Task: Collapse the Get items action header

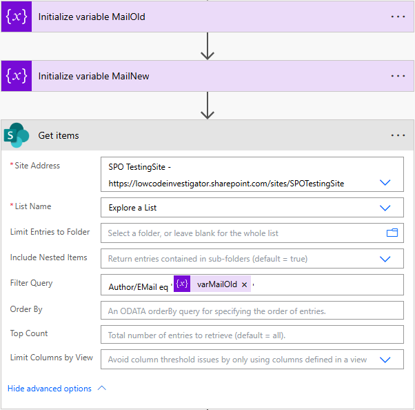Action: [207, 135]
